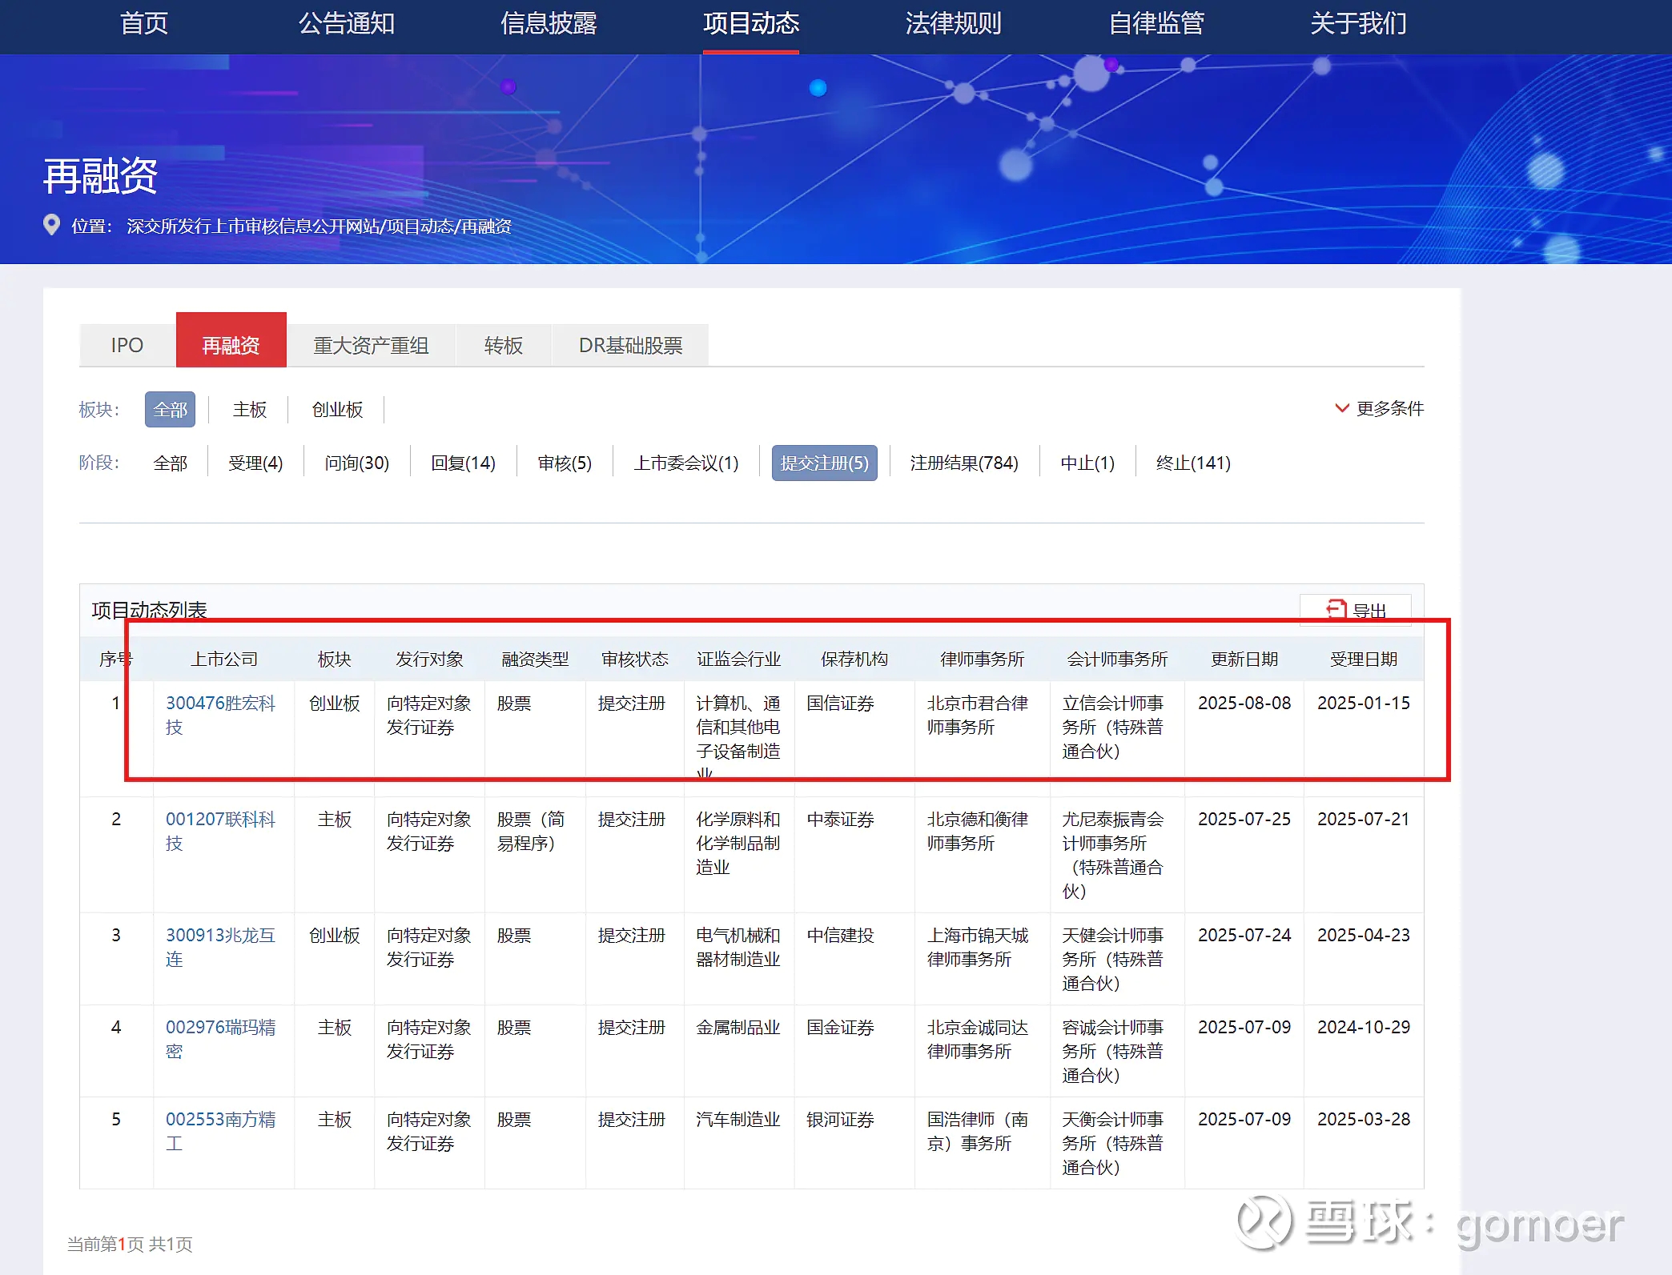The image size is (1672, 1275).
Task: Filter stage by 受理(4)
Action: click(x=255, y=463)
